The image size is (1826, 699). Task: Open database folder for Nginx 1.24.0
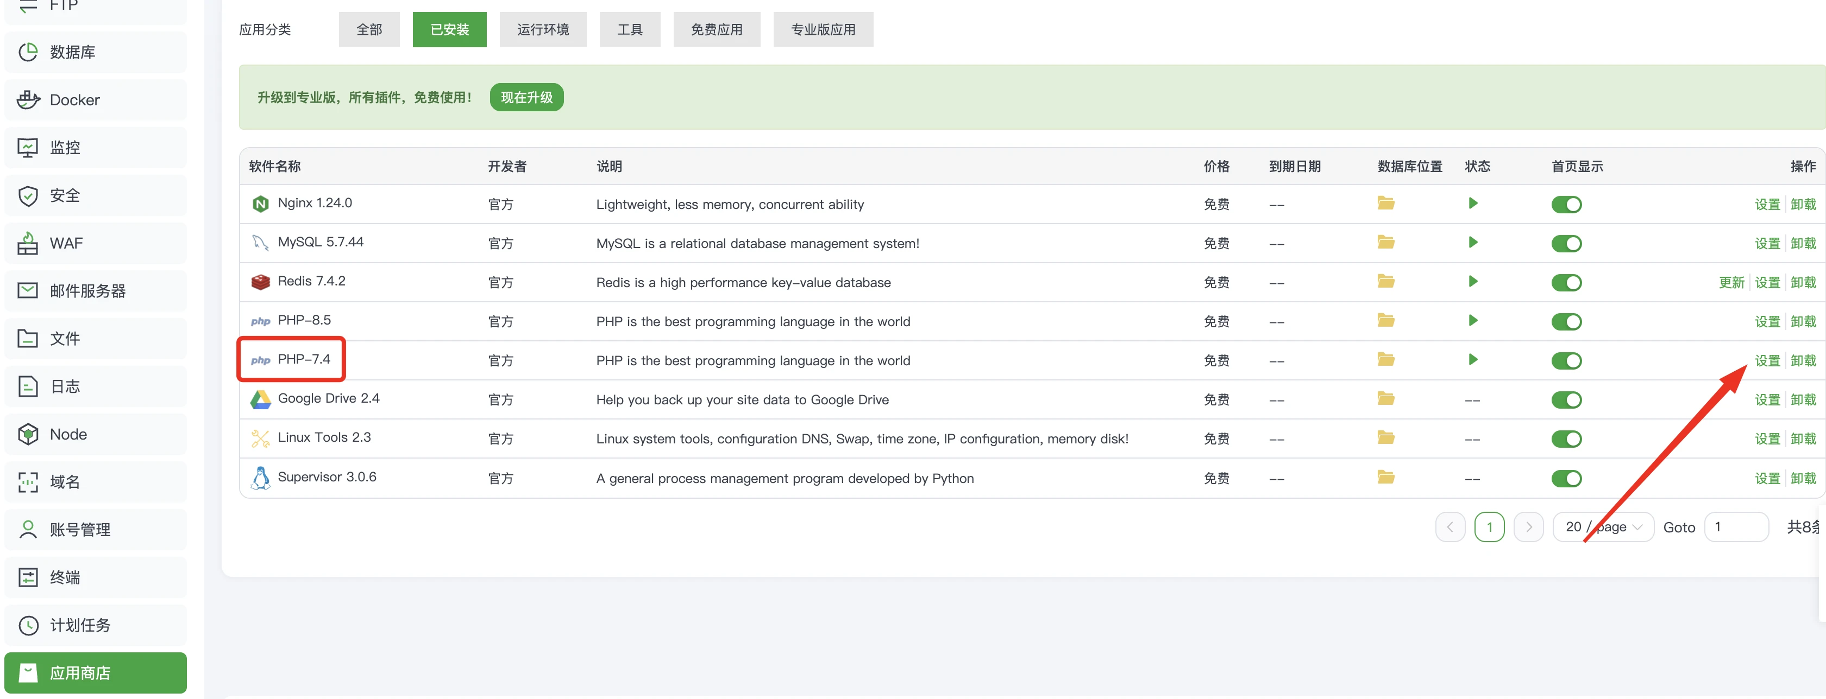(x=1386, y=204)
